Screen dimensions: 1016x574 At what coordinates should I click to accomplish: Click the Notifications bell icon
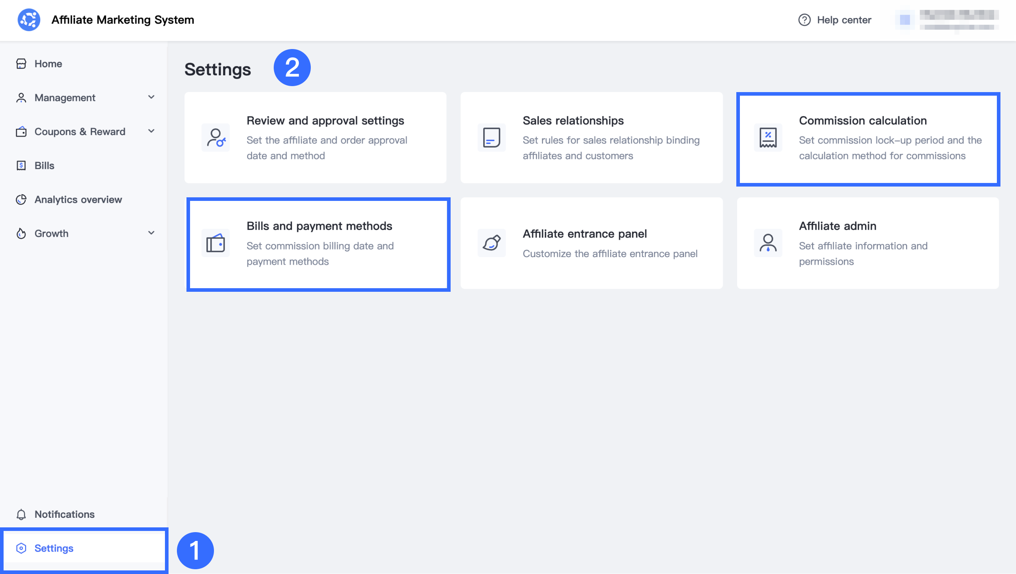(x=21, y=514)
